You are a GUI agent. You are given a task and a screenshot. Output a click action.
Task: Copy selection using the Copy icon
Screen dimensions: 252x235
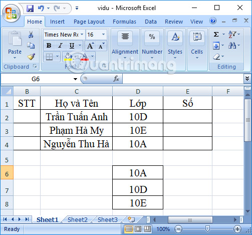click(x=31, y=46)
